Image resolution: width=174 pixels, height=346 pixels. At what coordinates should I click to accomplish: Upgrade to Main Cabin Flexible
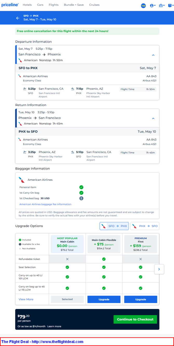click(104, 299)
